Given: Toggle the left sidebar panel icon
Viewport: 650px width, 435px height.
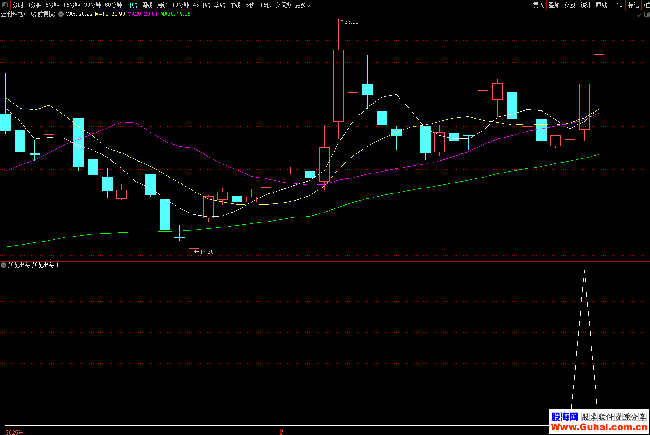Looking at the screenshot, I should coord(5,5).
